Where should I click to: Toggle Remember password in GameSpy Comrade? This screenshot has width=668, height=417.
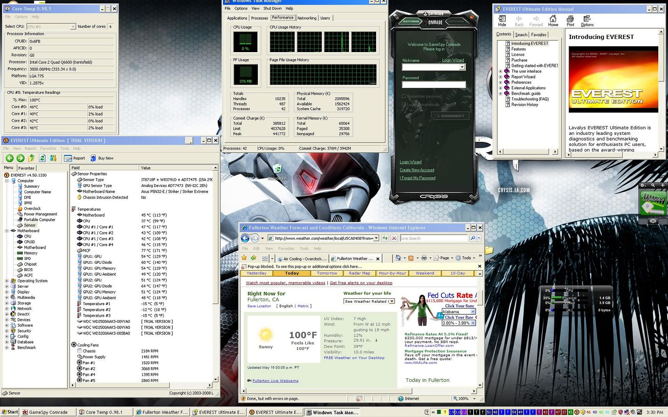tap(404, 96)
